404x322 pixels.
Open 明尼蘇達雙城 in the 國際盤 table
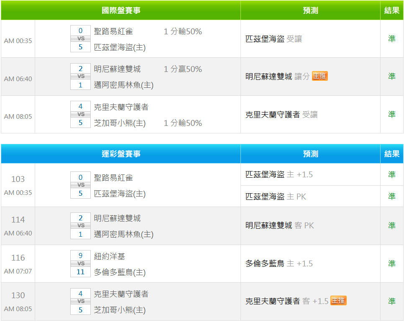pos(117,69)
